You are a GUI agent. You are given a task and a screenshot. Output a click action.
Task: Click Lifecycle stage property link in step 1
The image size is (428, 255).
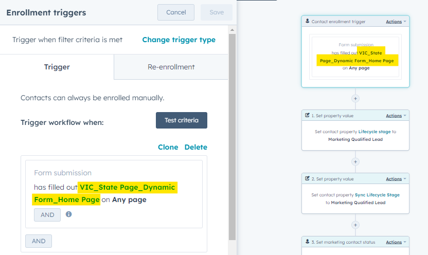point(374,132)
